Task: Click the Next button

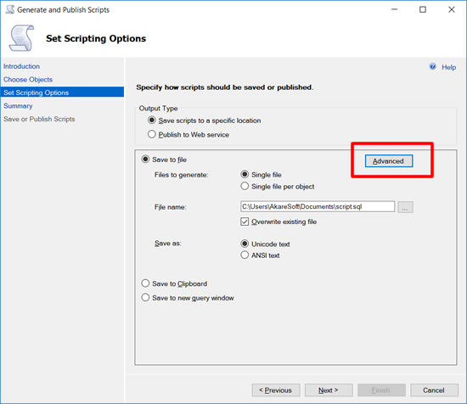Action: click(x=329, y=390)
